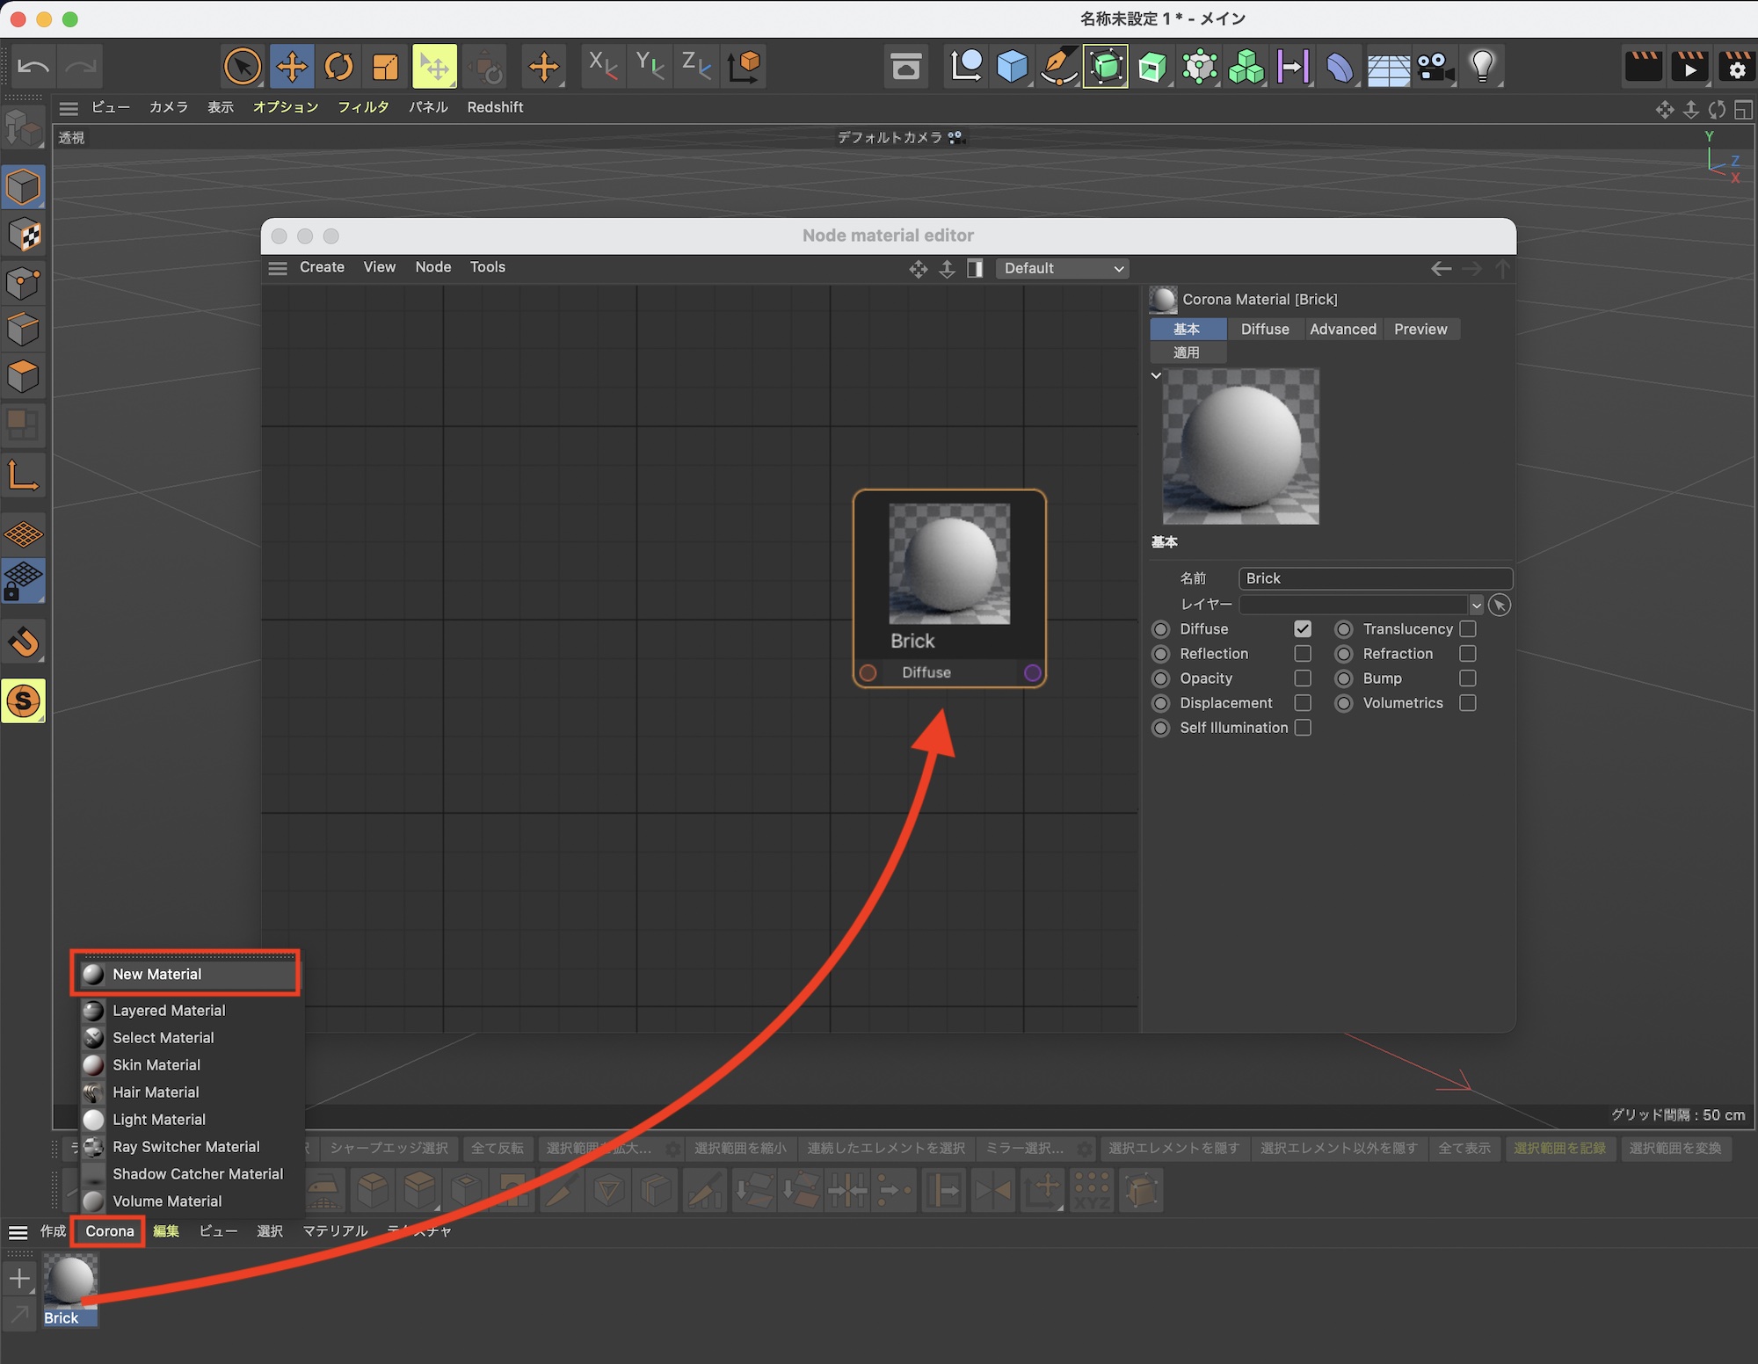The image size is (1758, 1364).
Task: Select the Rotate tool icon
Action: pos(338,67)
